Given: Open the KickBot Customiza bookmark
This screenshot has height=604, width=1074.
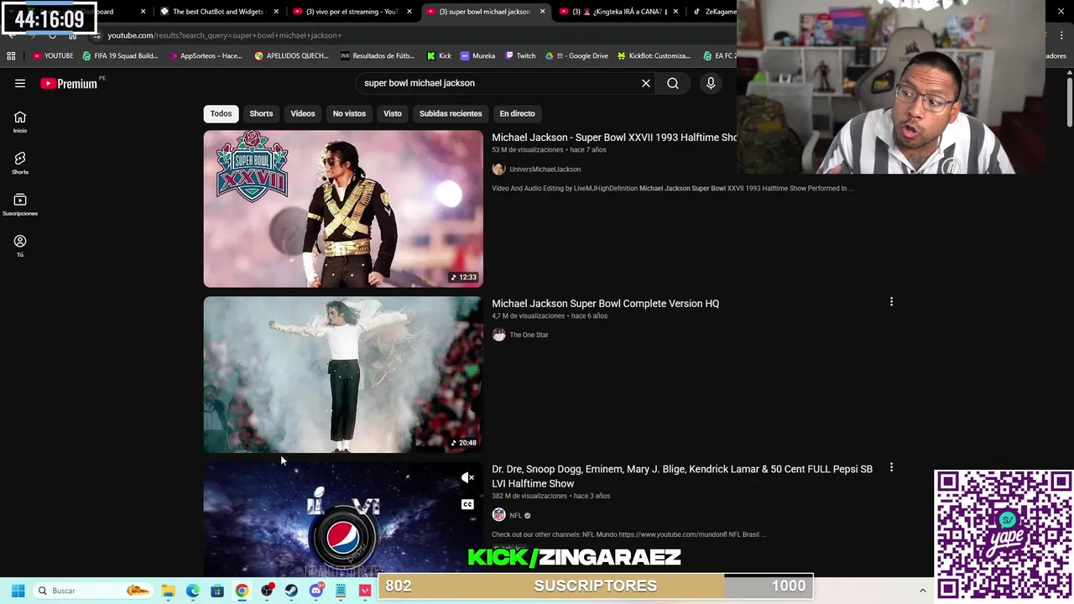Looking at the screenshot, I should (654, 55).
